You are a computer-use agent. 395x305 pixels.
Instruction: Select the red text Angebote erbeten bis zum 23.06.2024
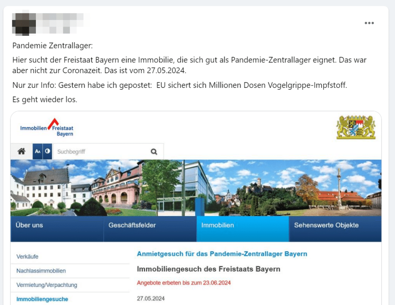point(184,283)
